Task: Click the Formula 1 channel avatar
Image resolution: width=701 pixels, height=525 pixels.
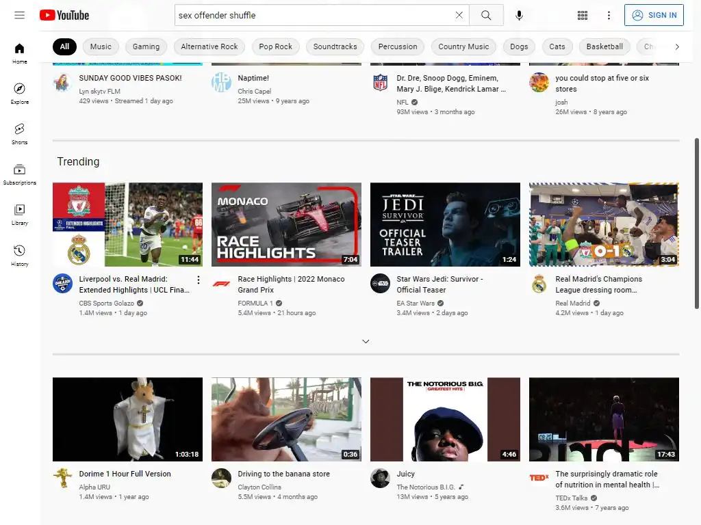Action: pyautogui.click(x=221, y=284)
